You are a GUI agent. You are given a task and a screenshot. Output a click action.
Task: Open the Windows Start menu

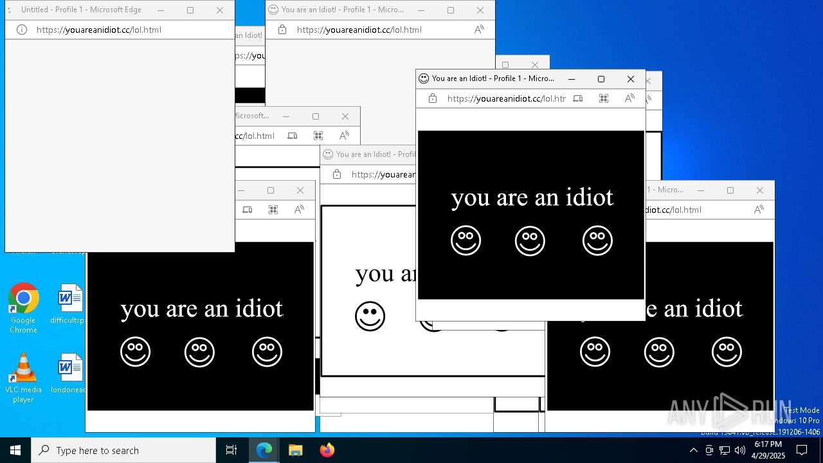point(15,450)
